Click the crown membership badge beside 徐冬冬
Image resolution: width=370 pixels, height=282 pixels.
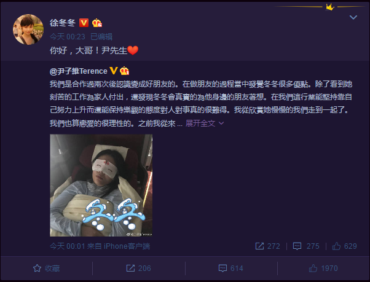(x=96, y=23)
